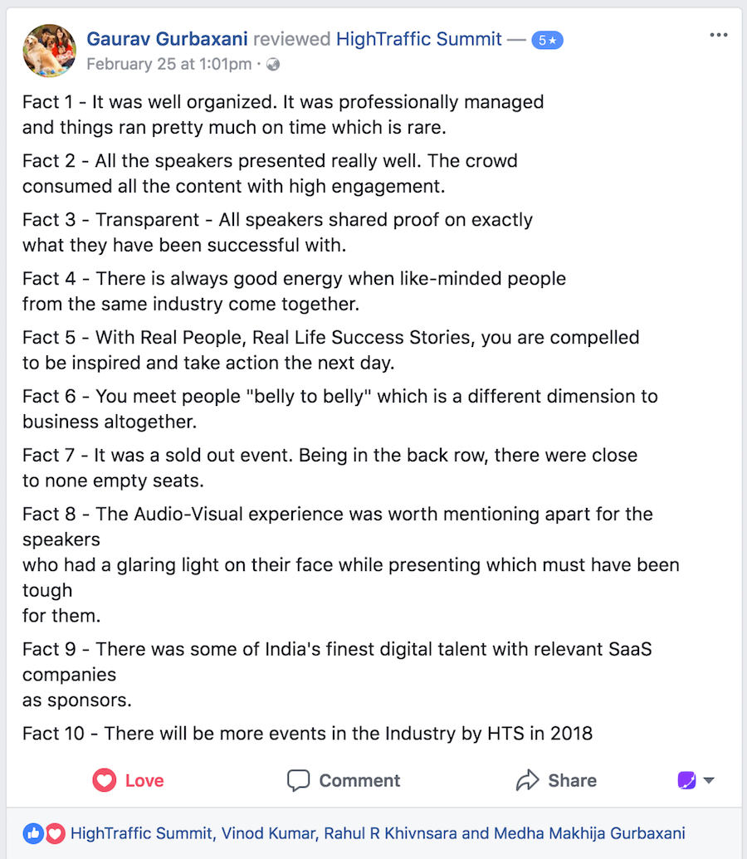The width and height of the screenshot is (747, 859).
Task: Click the blue thumbs-up reaction icon
Action: coord(33,834)
